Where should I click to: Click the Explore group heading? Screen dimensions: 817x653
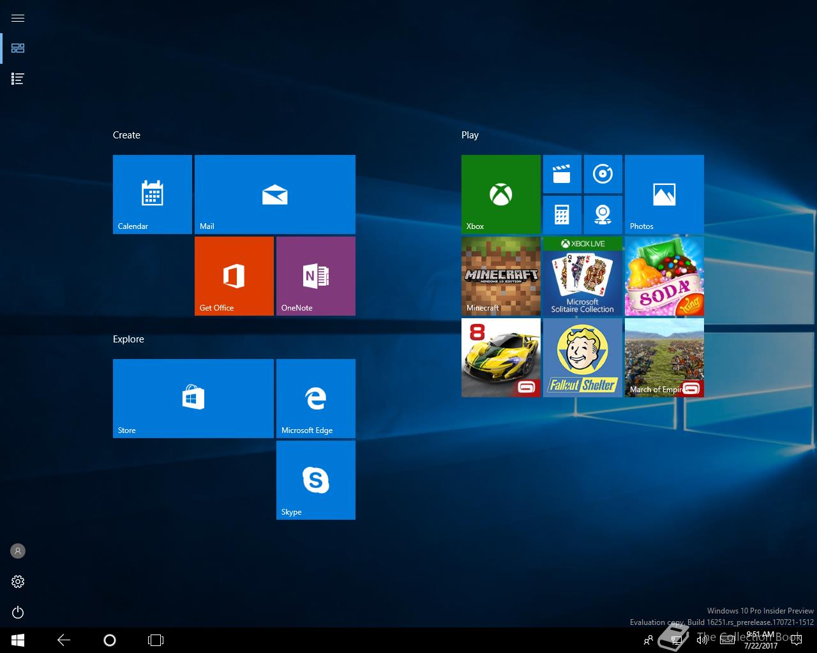coord(128,339)
